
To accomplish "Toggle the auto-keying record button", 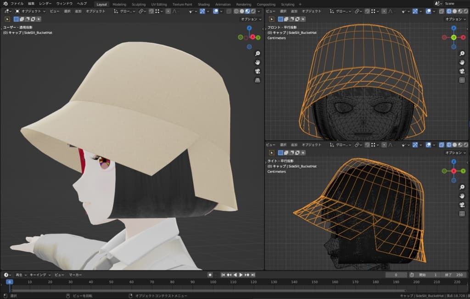I will pyautogui.click(x=210, y=275).
